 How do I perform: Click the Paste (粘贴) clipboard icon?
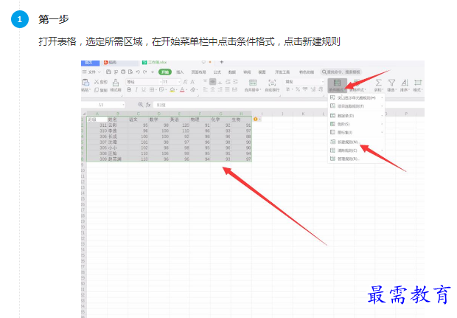click(x=86, y=83)
